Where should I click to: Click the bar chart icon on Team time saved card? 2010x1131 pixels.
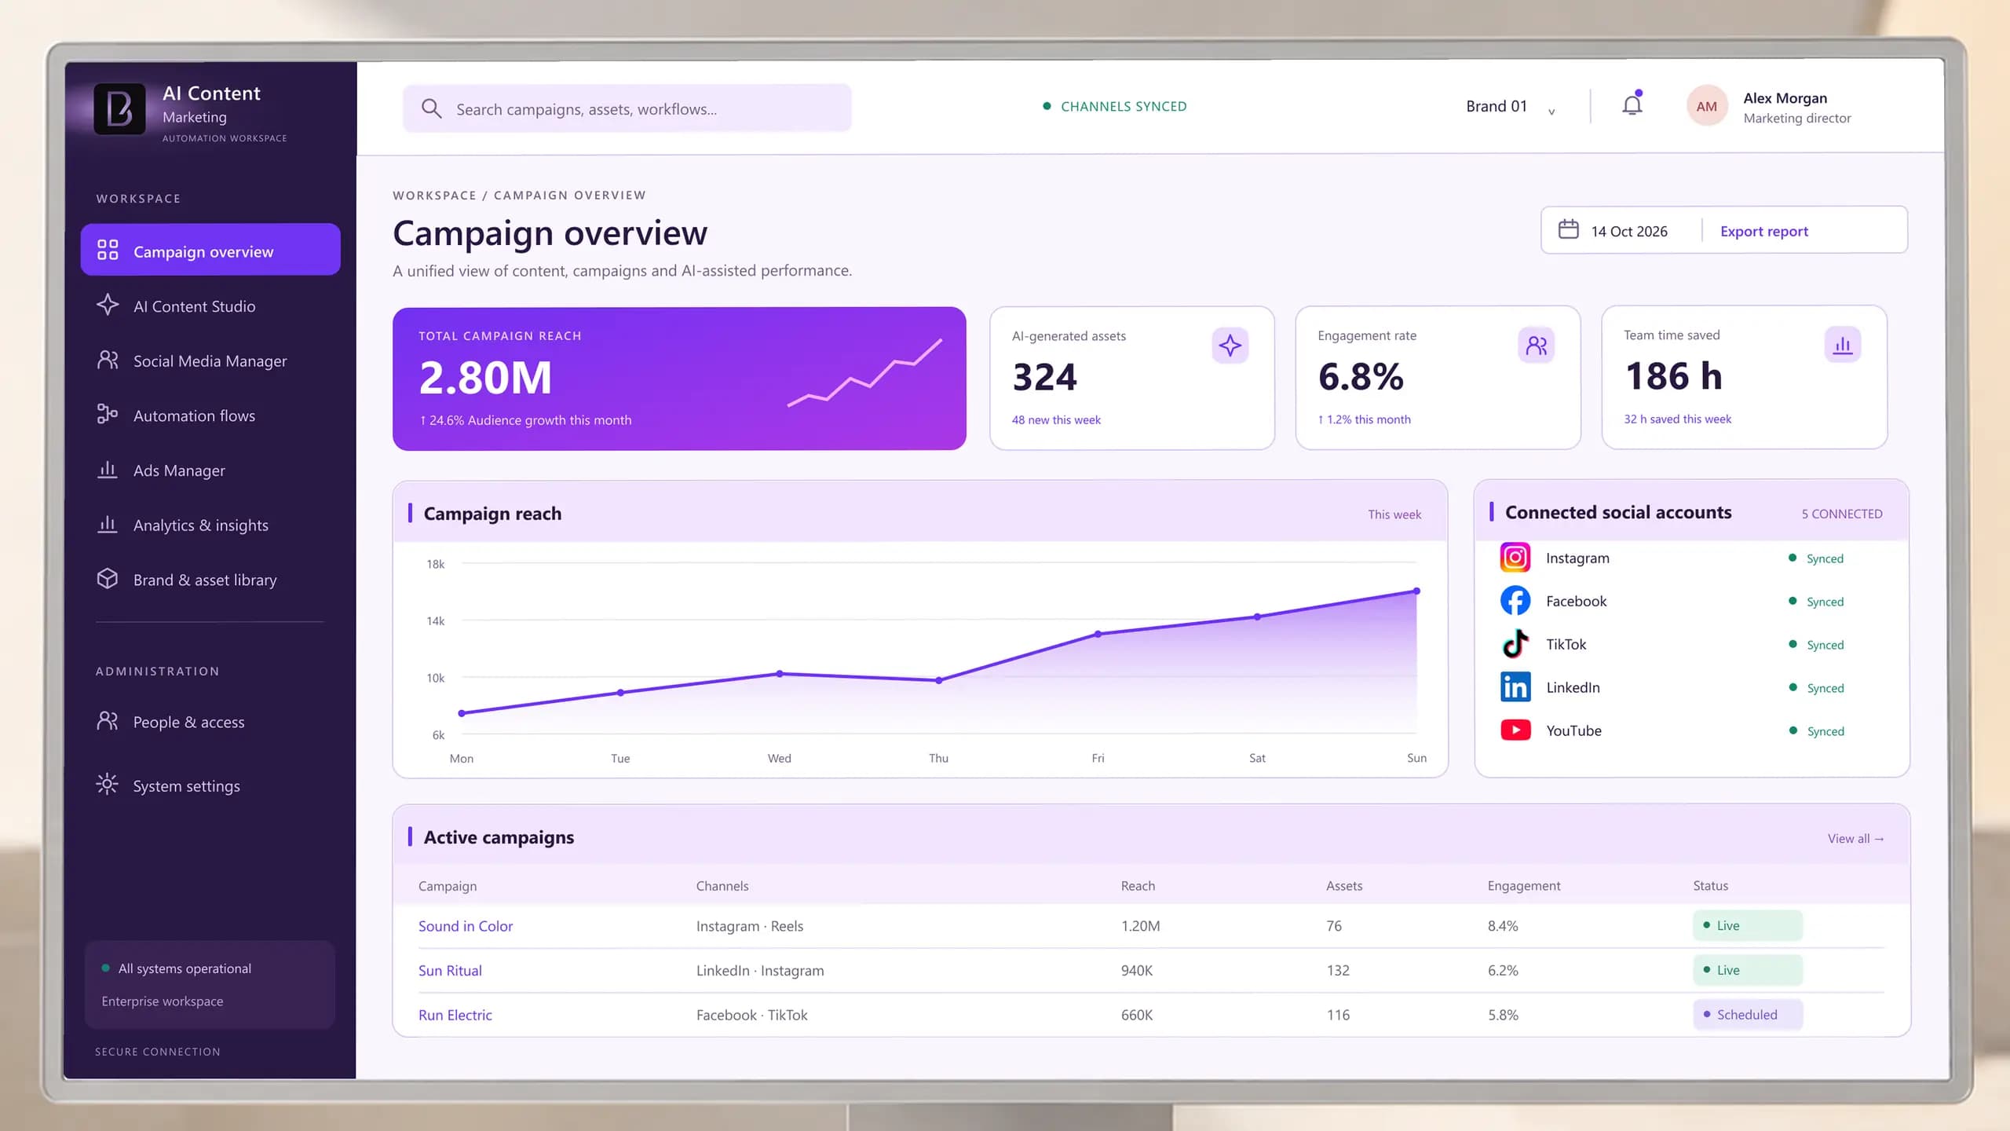click(1842, 345)
